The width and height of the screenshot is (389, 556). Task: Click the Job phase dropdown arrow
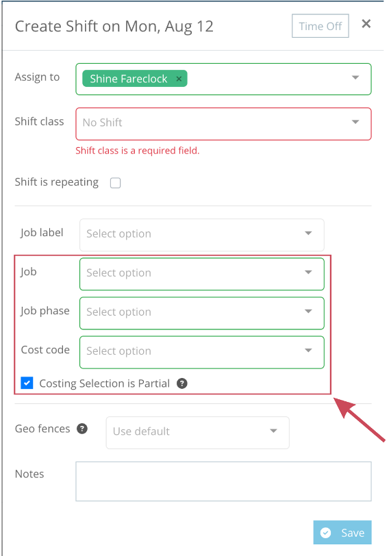(308, 312)
